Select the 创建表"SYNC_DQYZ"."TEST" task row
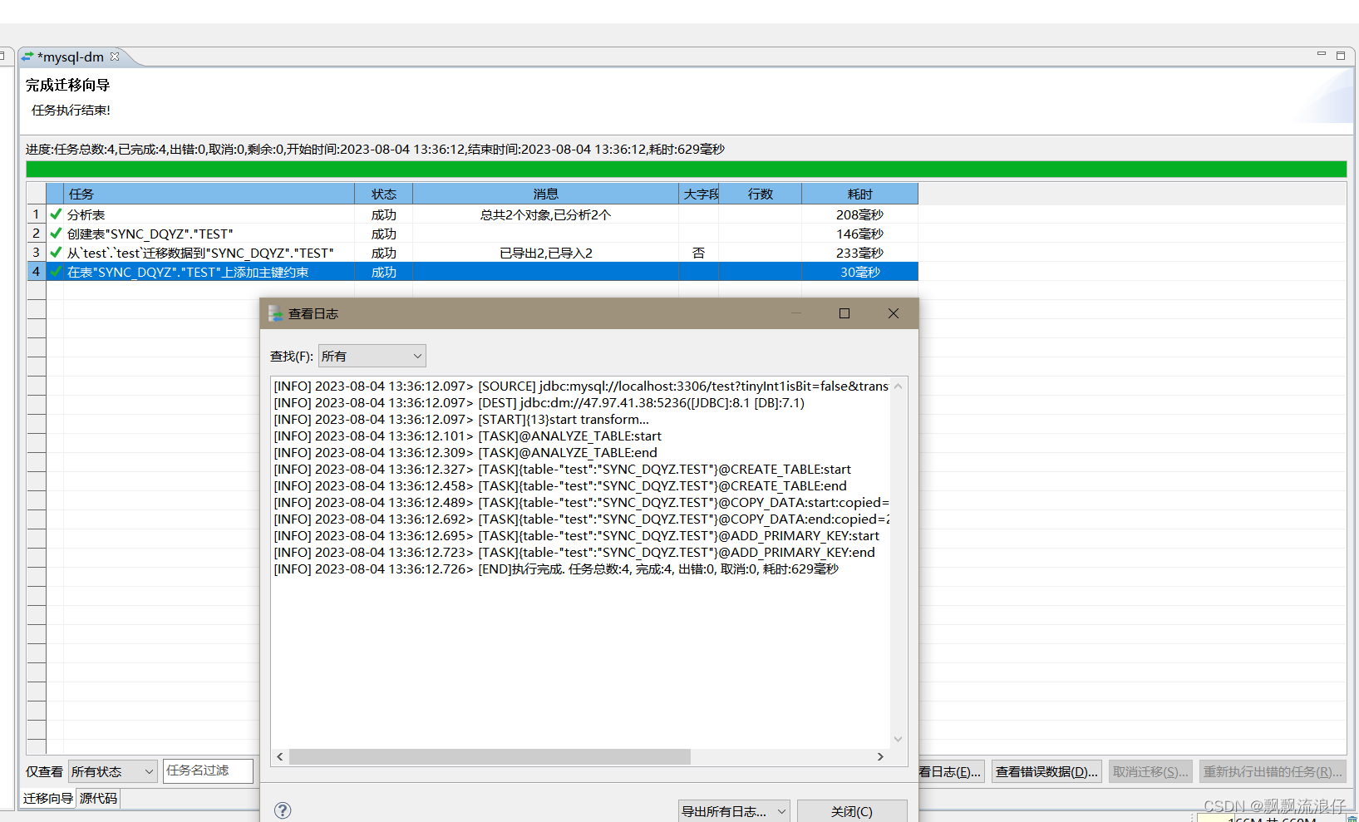Image resolution: width=1359 pixels, height=822 pixels. click(x=472, y=234)
